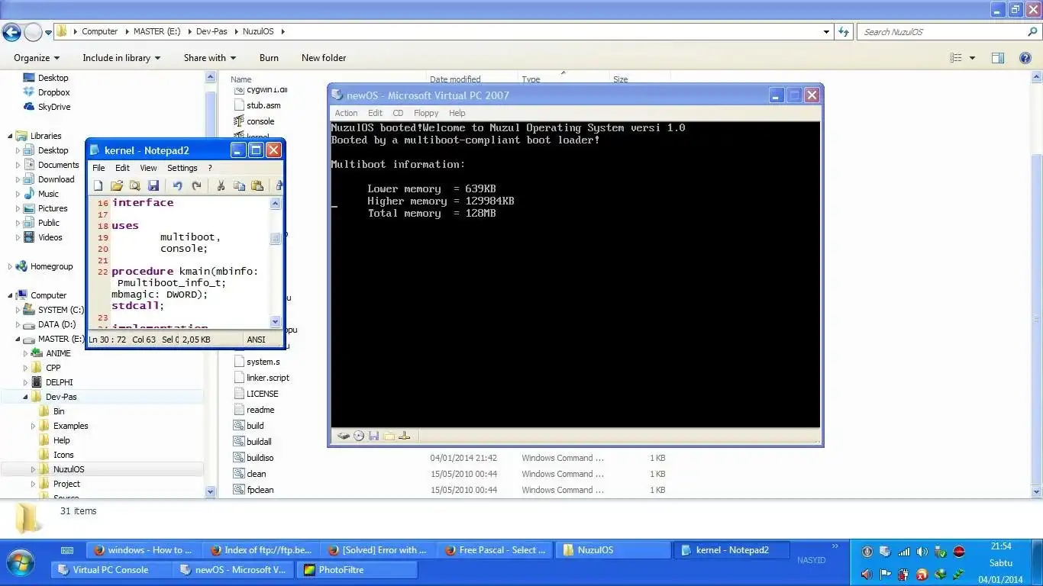Select the linker.script file
The image size is (1043, 586).
click(262, 378)
